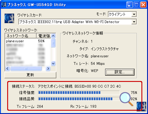Click the BSSID=00 90 CC C7 2C 4C text
Screen dimensions: 148x114
pyautogui.click(x=98, y=86)
